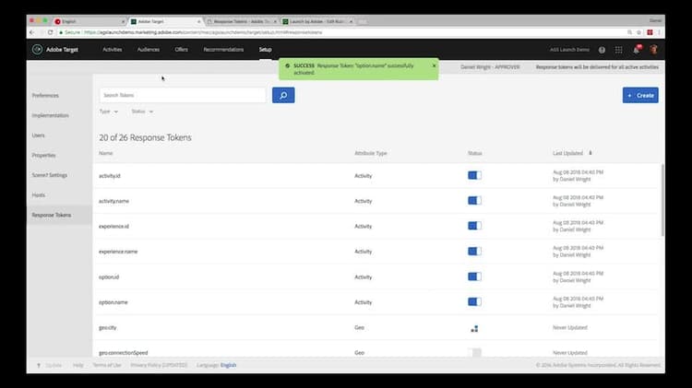This screenshot has width=692, height=388.
Task: Open the Setup menu
Action: pyautogui.click(x=265, y=50)
